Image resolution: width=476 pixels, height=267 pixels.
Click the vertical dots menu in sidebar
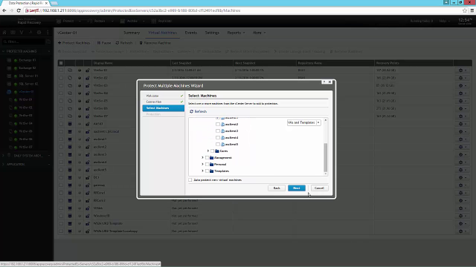point(48,33)
